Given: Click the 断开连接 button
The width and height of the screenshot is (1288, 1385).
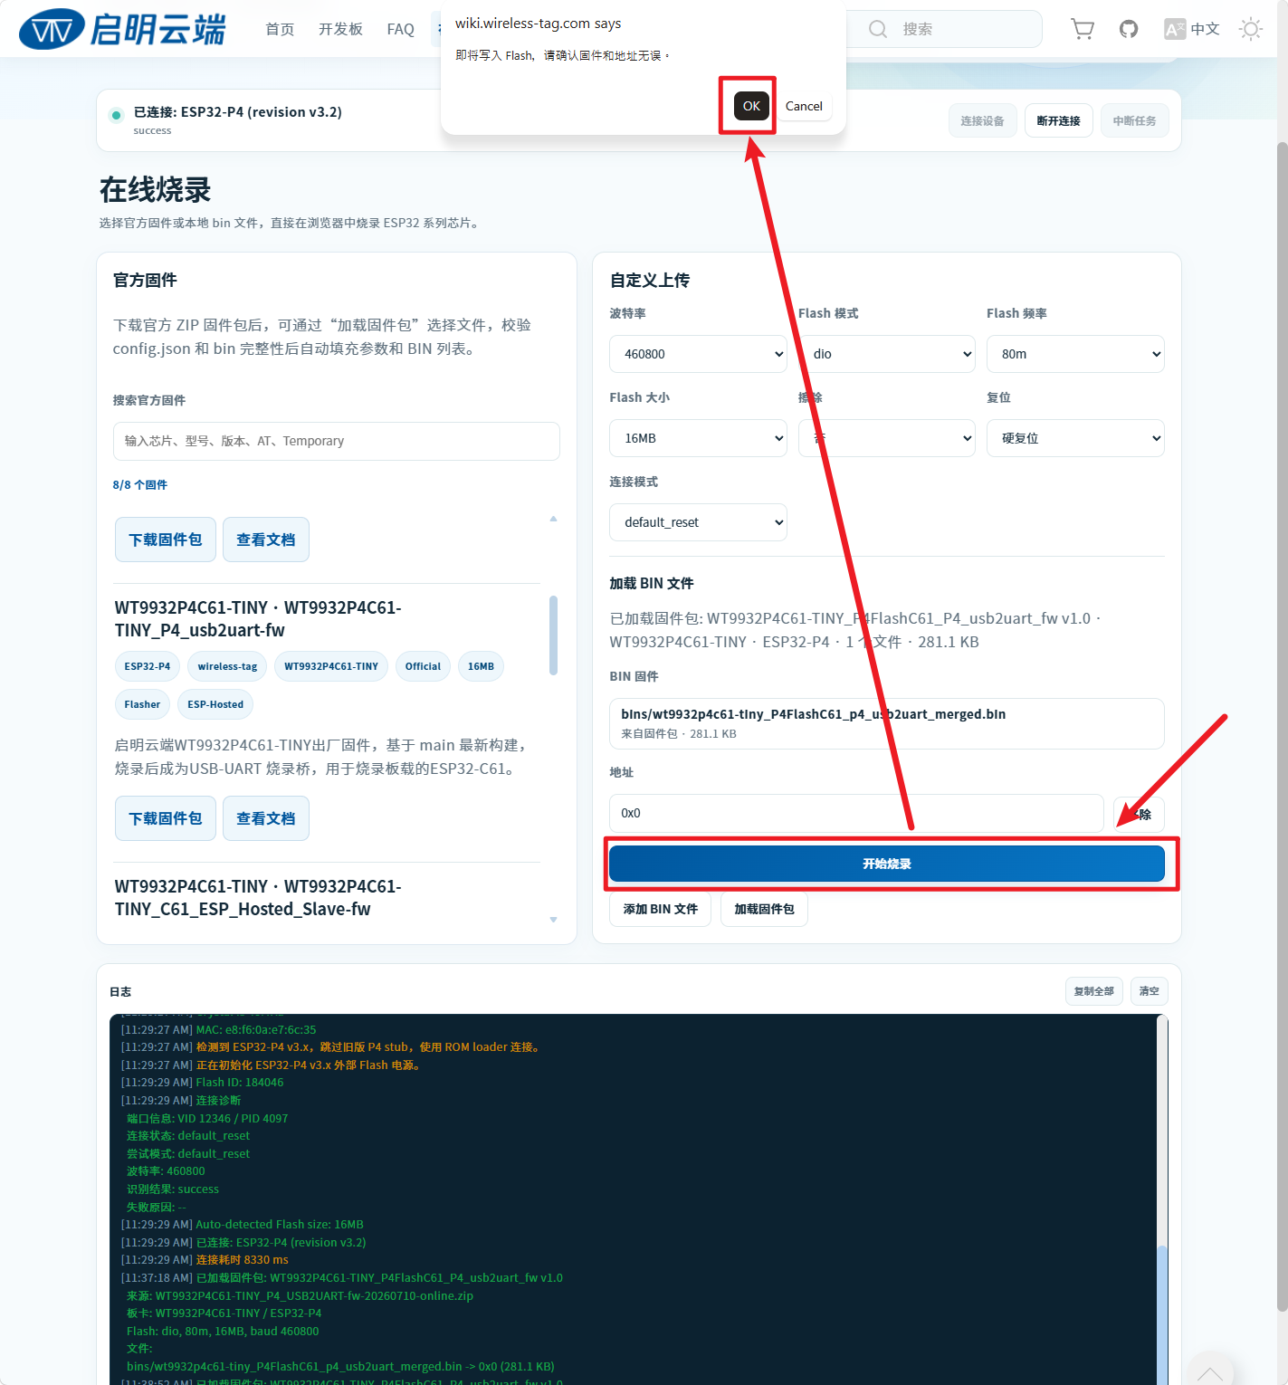Looking at the screenshot, I should (x=1058, y=120).
